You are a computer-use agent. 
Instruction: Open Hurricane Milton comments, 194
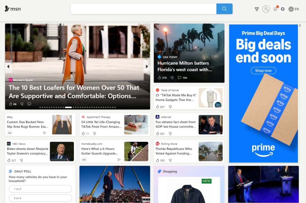(182, 78)
